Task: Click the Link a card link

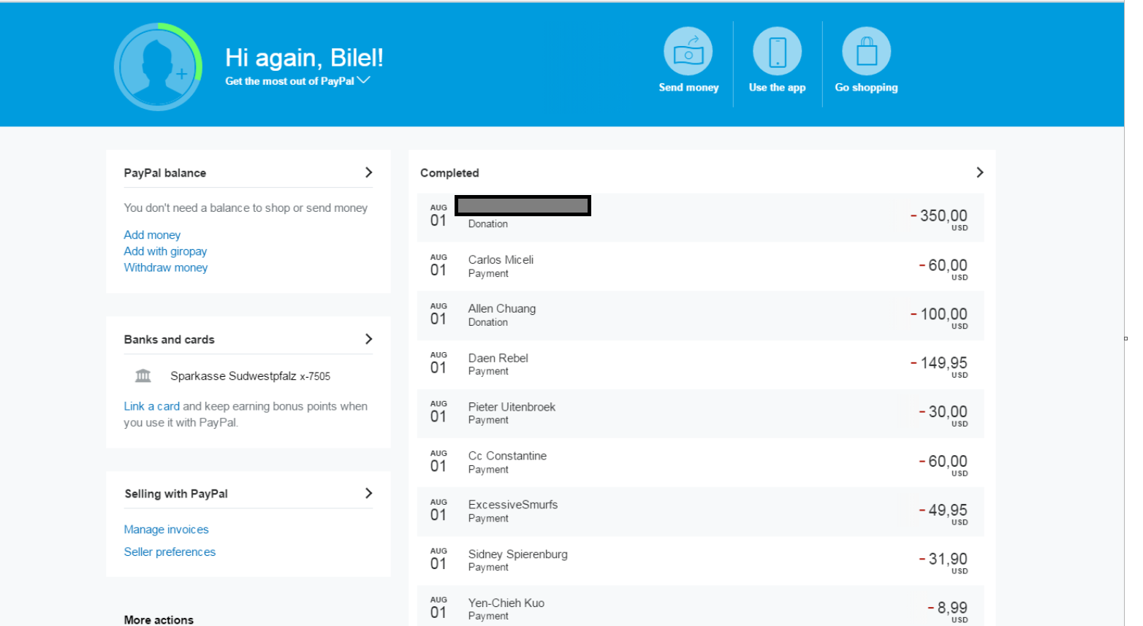Action: (151, 406)
